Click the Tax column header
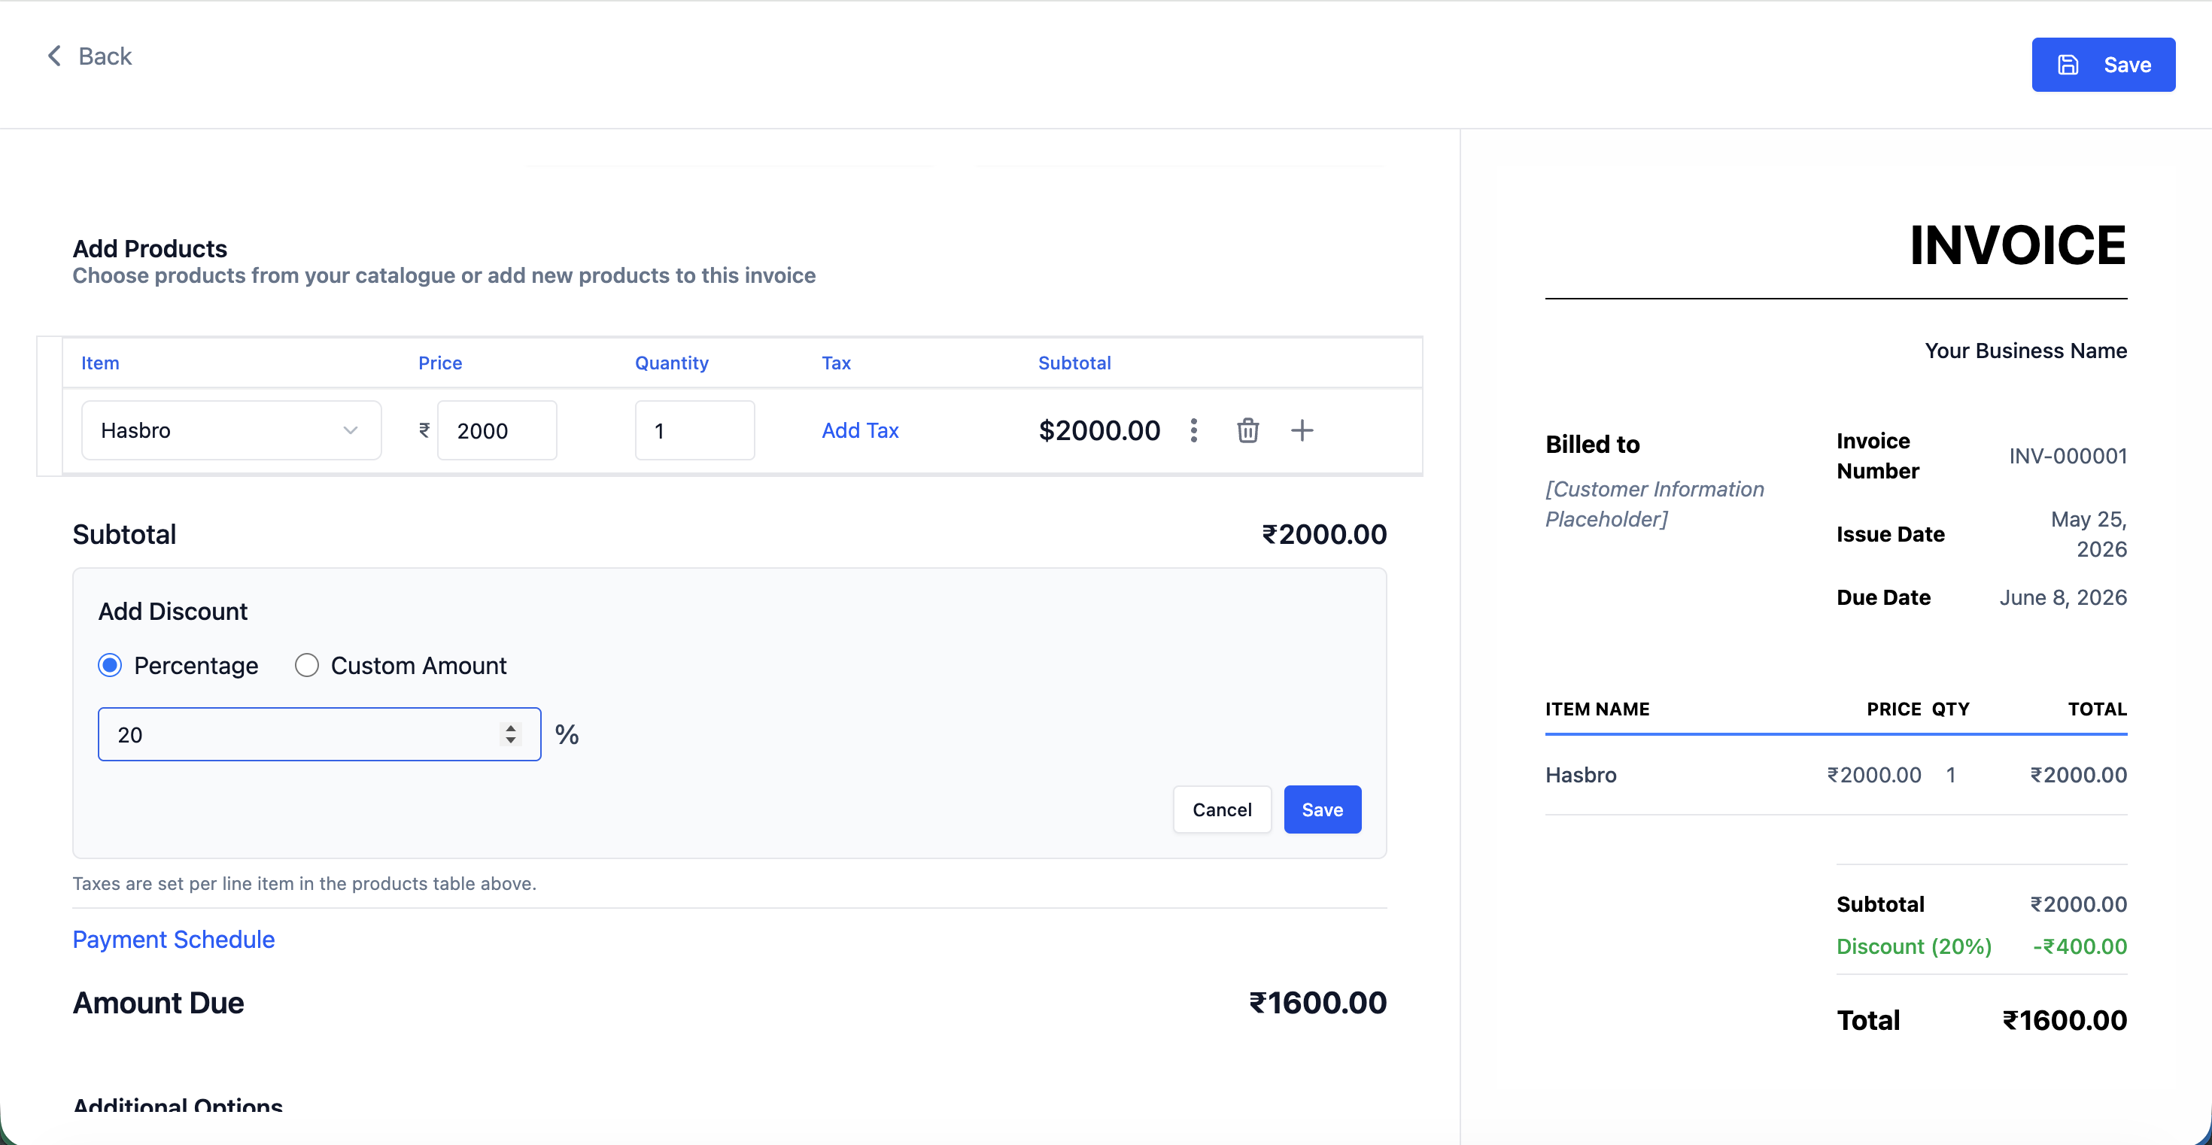 pos(837,363)
